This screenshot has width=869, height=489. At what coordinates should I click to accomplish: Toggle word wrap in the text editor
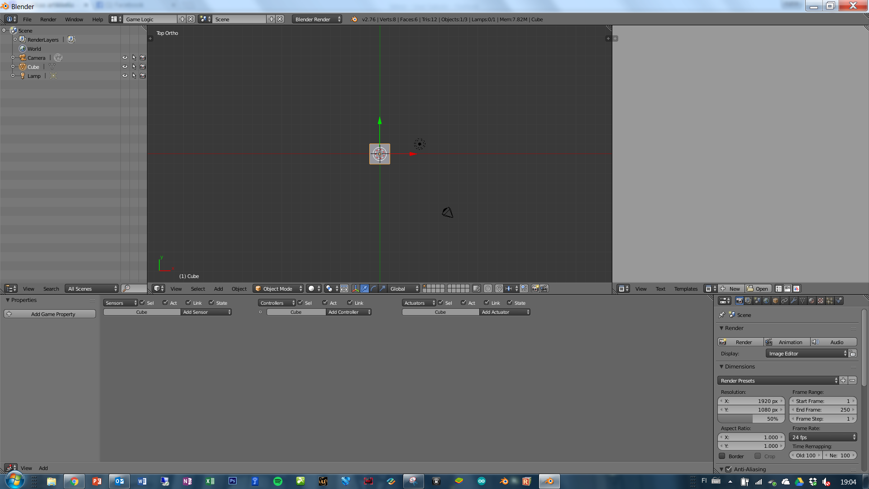tap(788, 288)
